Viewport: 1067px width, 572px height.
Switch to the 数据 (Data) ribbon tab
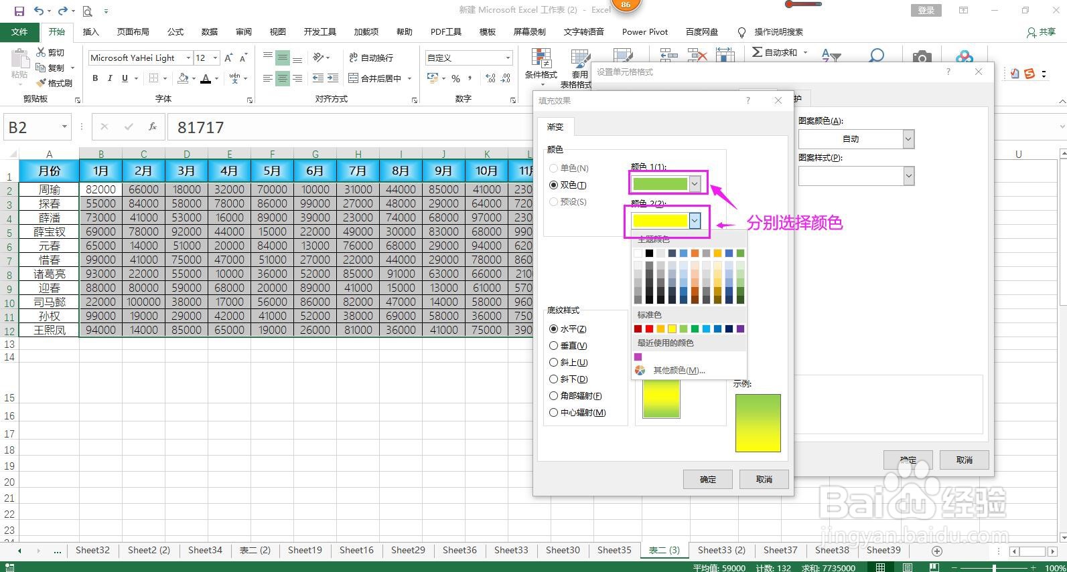210,31
